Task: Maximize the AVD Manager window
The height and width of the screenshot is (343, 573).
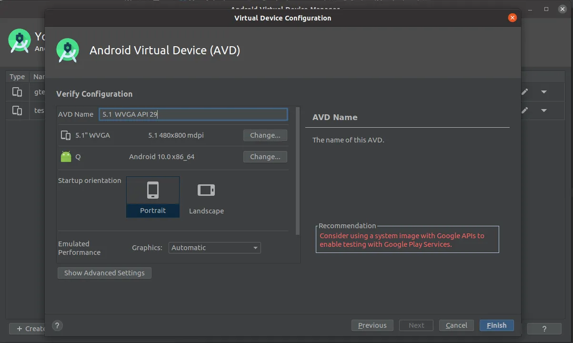Action: pyautogui.click(x=546, y=9)
